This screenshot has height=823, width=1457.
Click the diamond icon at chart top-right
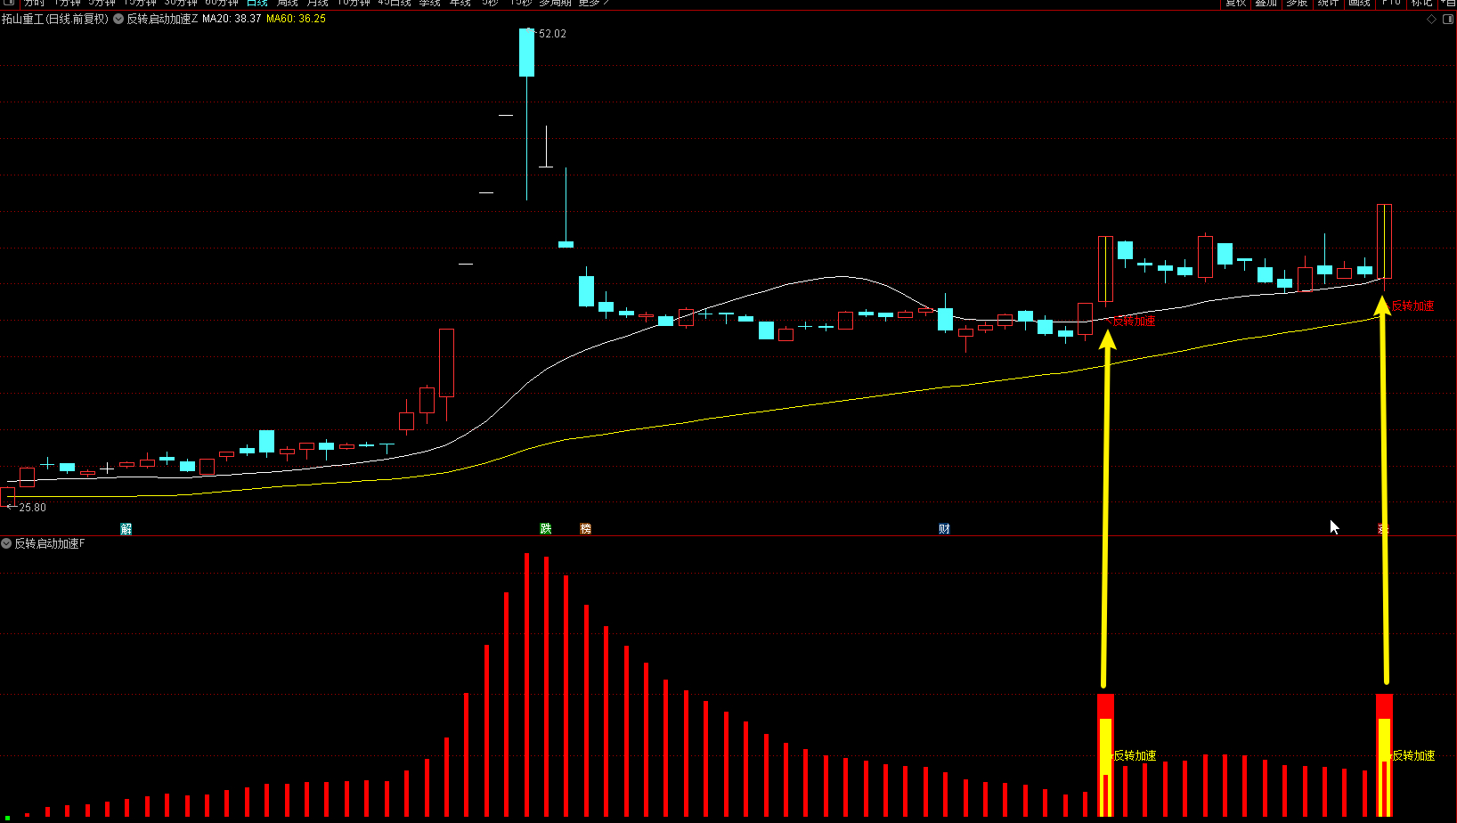(x=1432, y=19)
